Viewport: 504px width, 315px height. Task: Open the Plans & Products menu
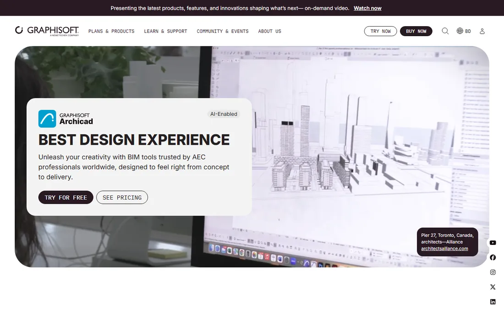(x=111, y=31)
